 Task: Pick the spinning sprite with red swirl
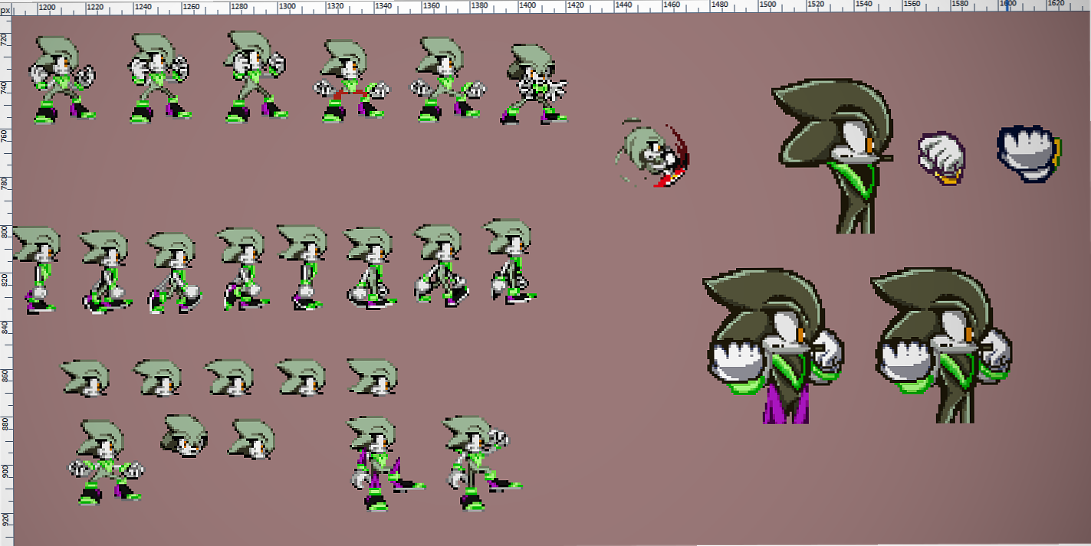tap(652, 153)
